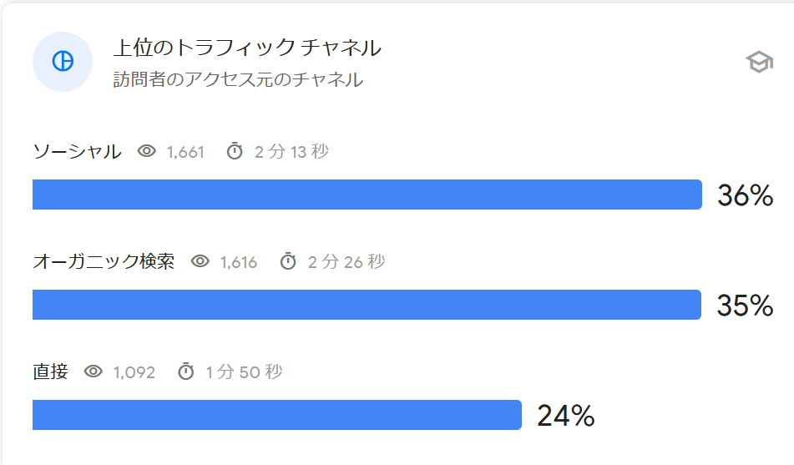
Task: Click the stopwatch icon in オーガニック検索 row
Action: [288, 261]
